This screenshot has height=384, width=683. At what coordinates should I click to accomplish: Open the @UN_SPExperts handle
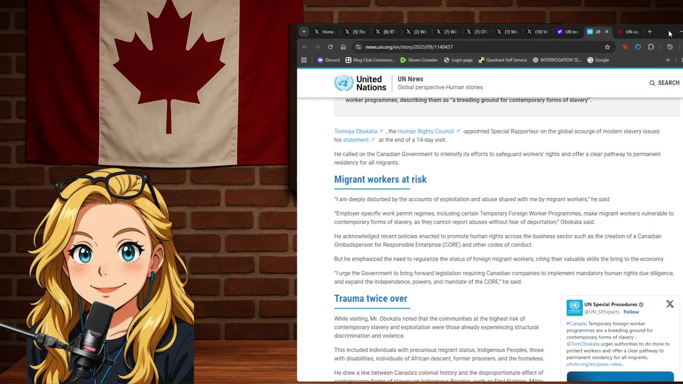tap(602, 312)
